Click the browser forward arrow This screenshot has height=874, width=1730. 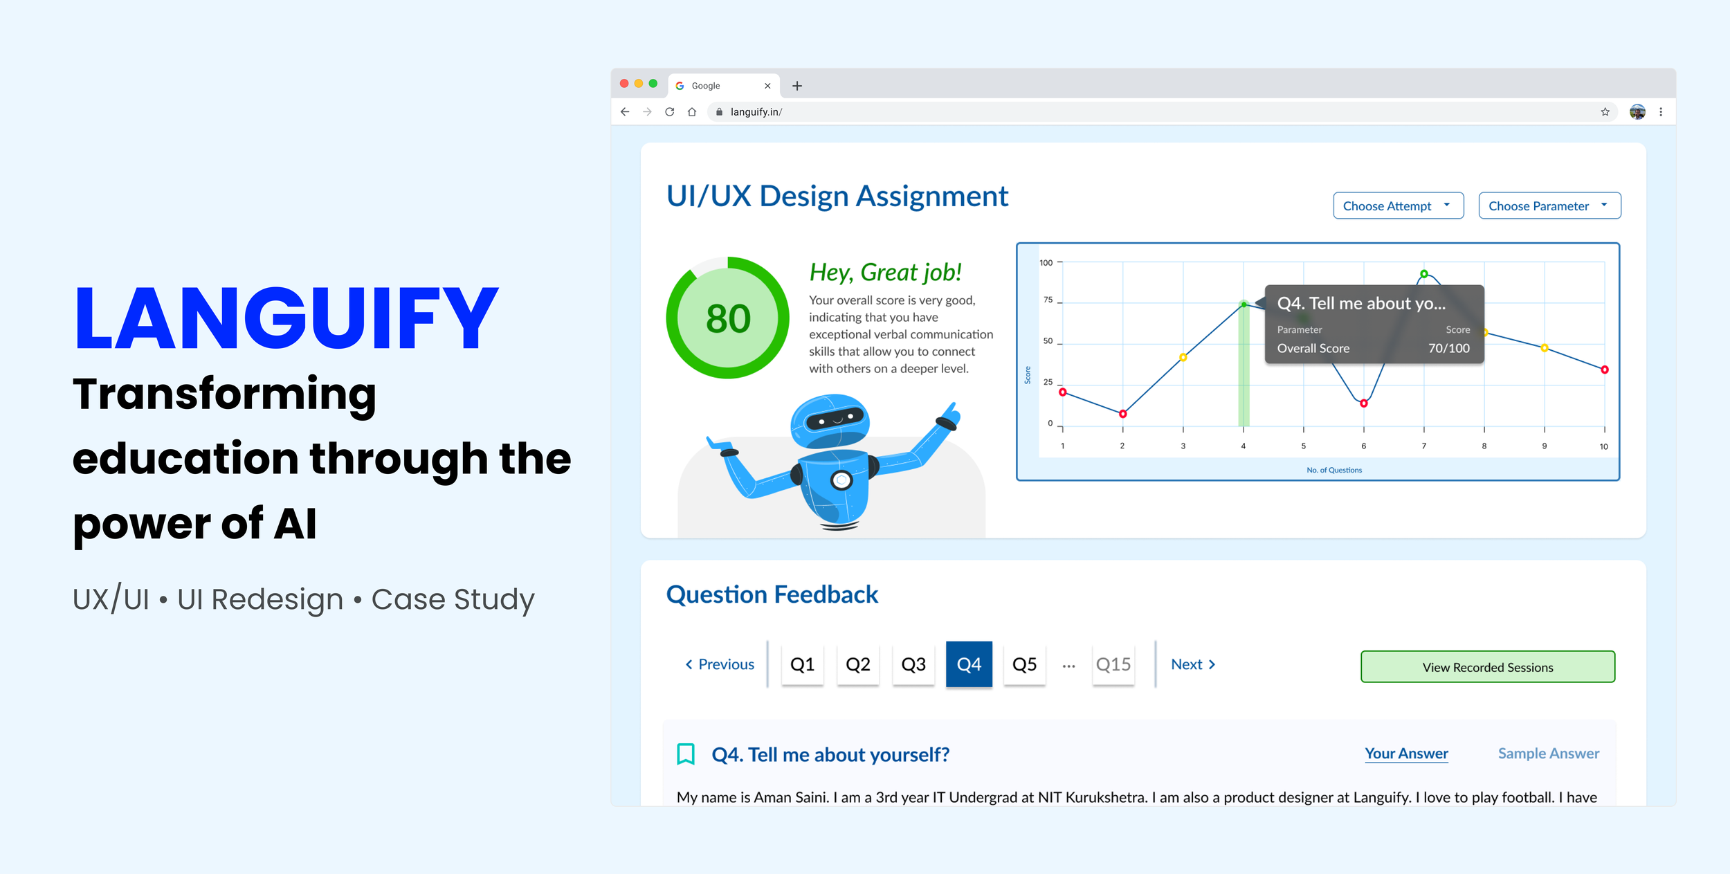pos(647,111)
